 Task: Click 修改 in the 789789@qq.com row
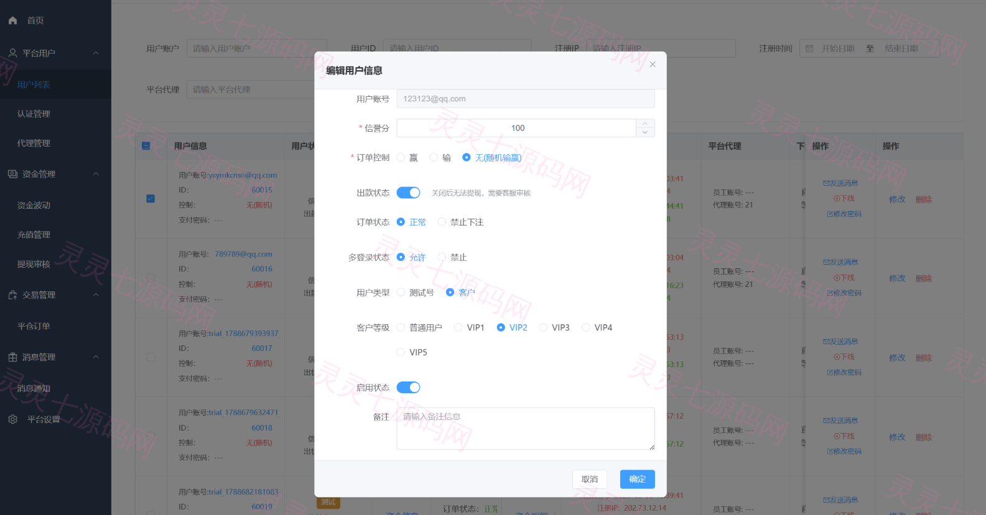897,278
